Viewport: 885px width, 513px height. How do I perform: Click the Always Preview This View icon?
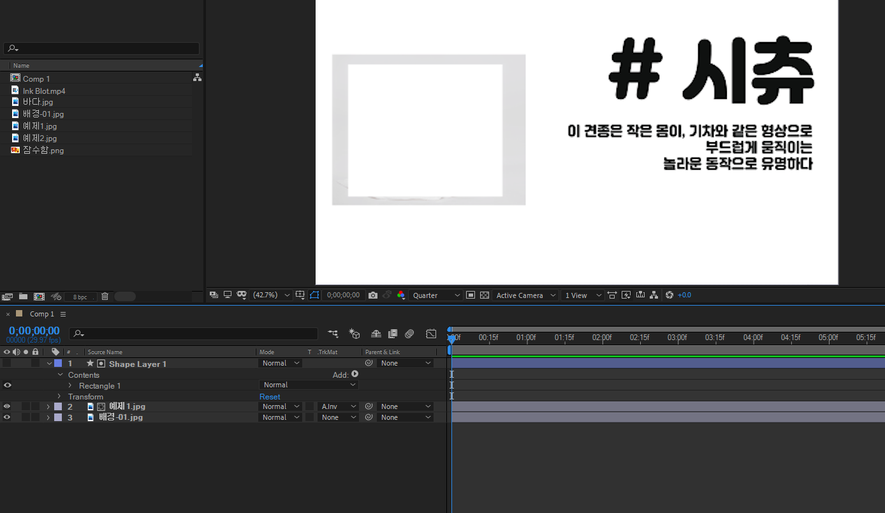coord(214,295)
